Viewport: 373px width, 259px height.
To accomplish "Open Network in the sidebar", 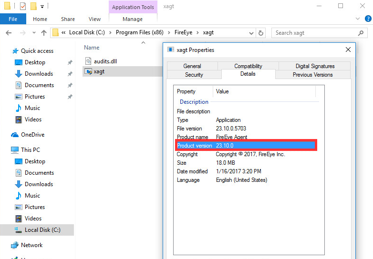I will [31, 245].
